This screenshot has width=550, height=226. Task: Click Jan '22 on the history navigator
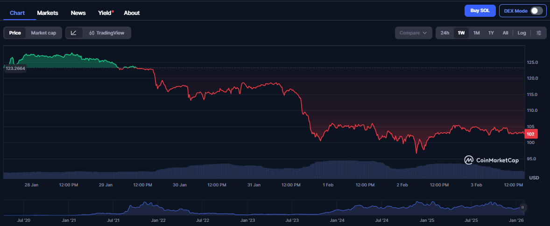(159, 221)
